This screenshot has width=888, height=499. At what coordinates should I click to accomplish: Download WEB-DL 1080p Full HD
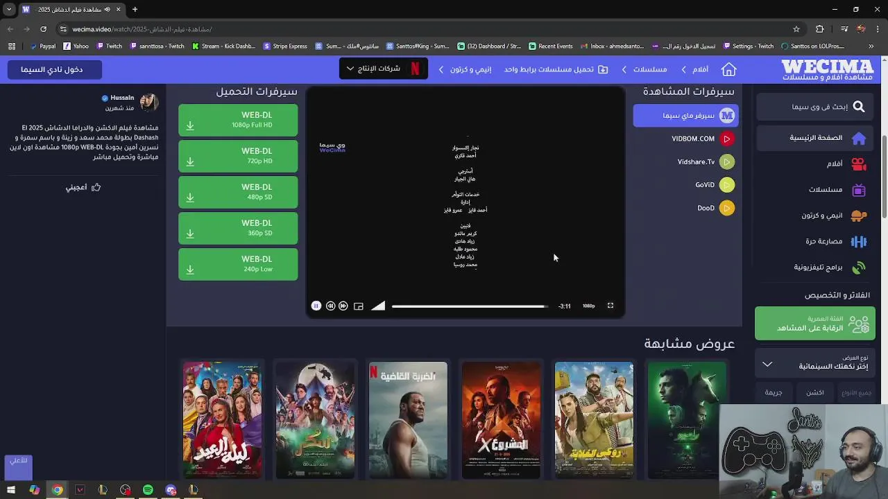pos(238,120)
